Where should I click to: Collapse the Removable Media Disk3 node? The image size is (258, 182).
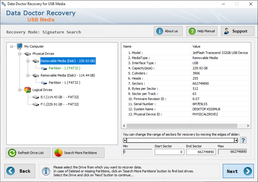click(28, 75)
